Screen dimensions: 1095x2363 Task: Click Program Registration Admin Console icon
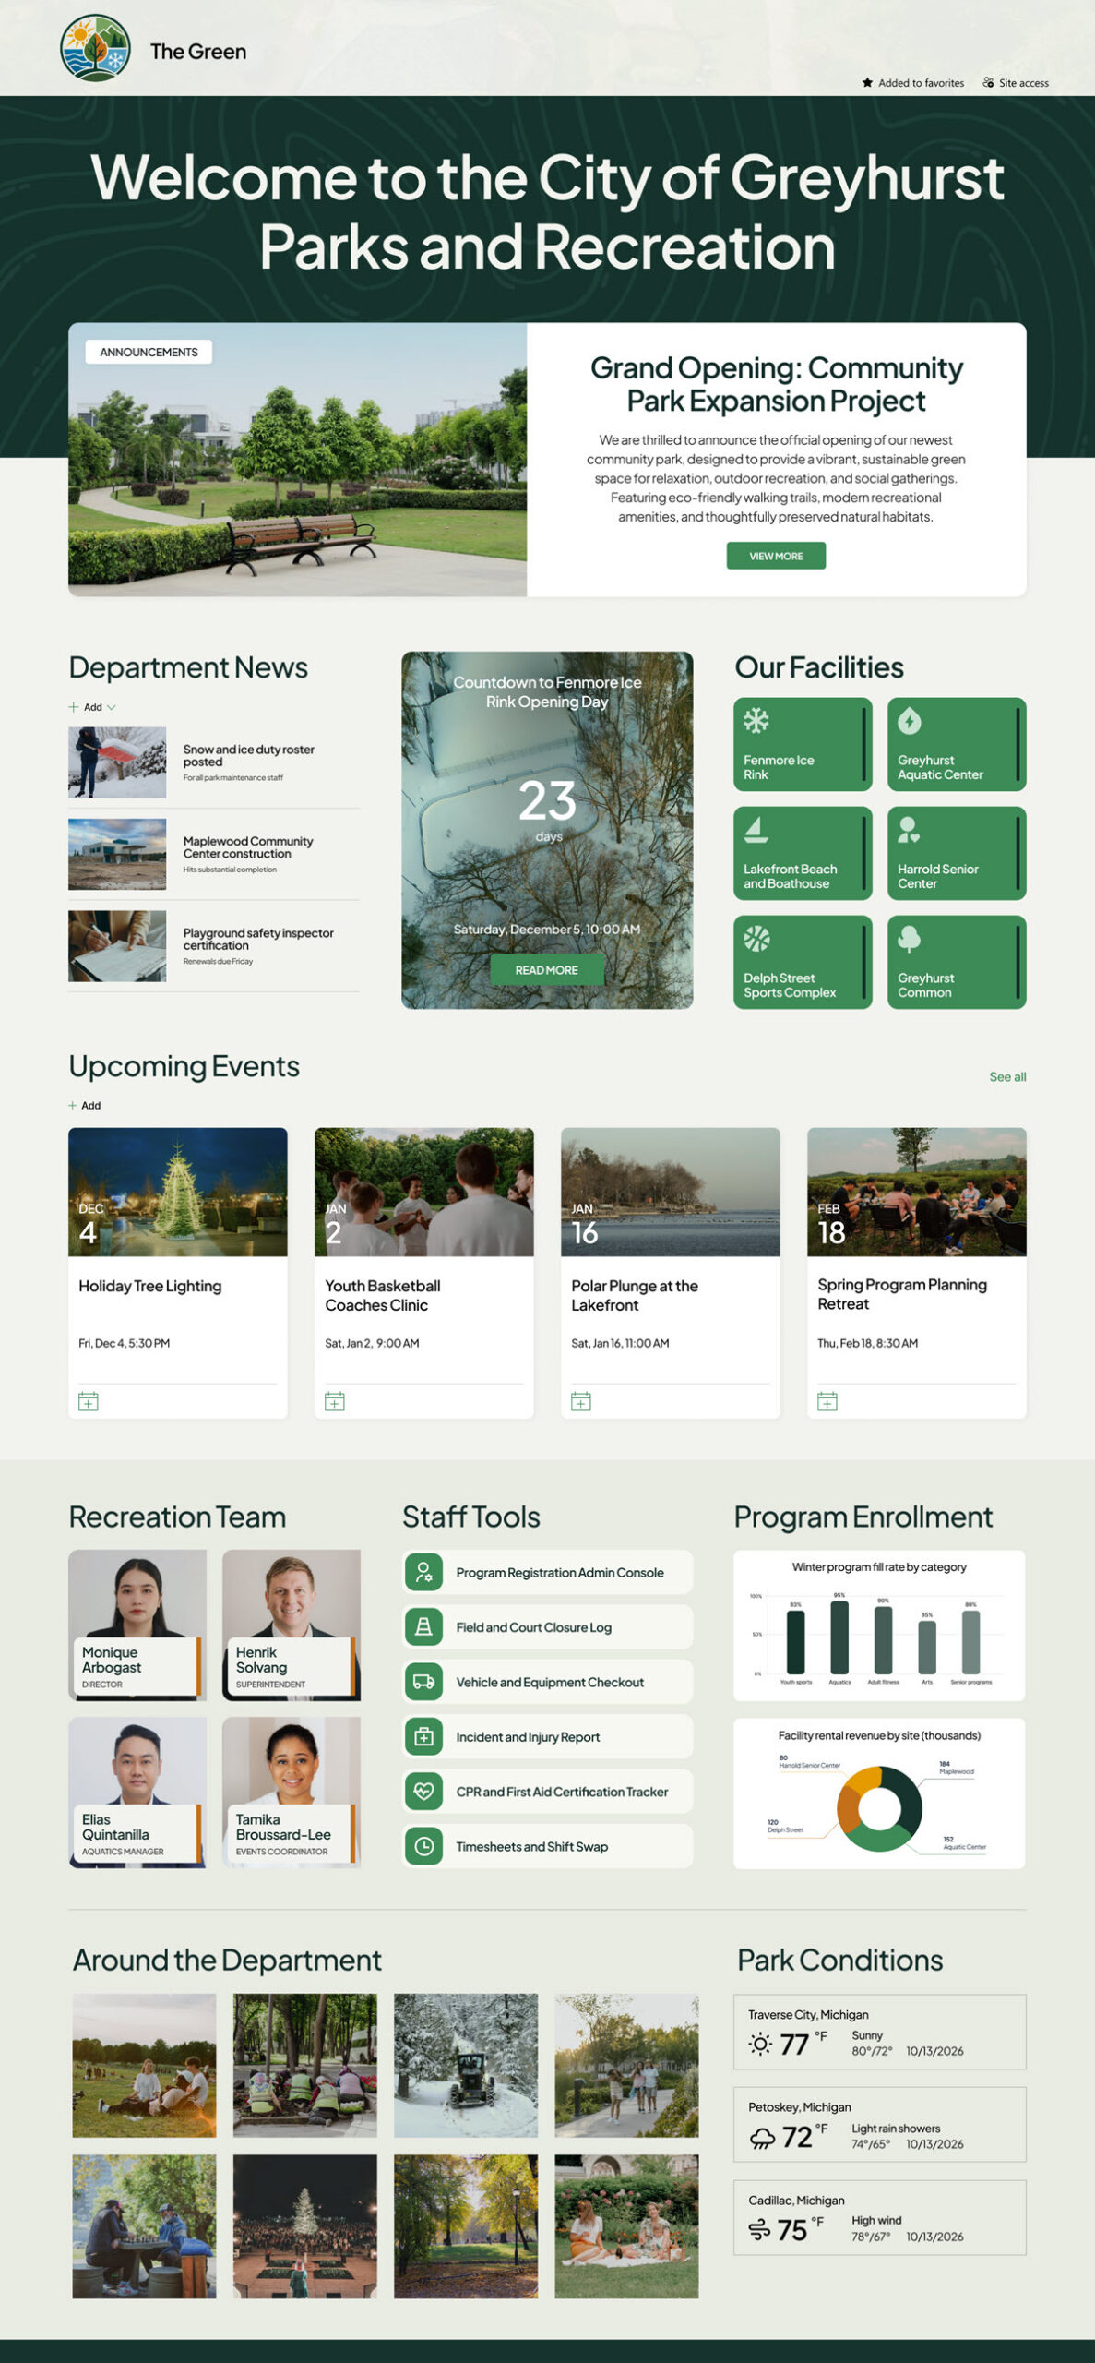pos(423,1572)
